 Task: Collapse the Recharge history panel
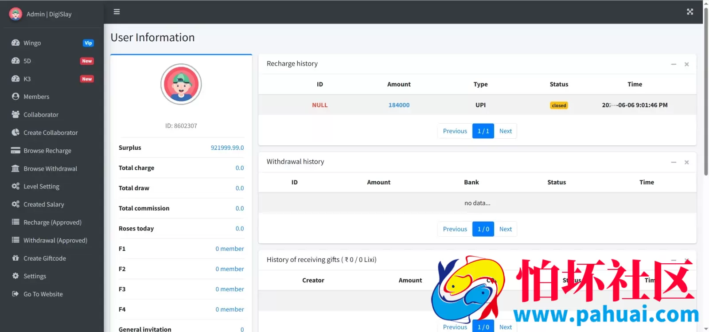[674, 64]
